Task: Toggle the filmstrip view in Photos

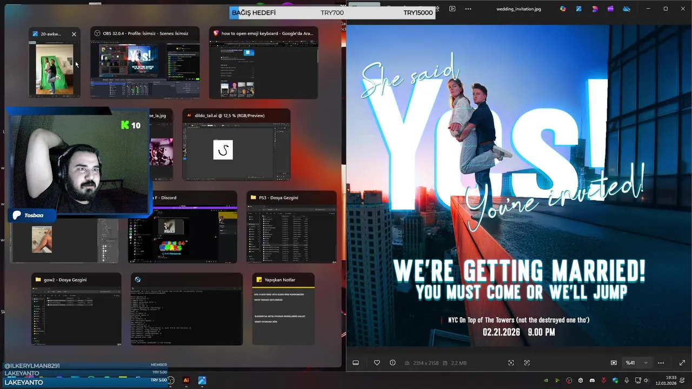Action: click(x=356, y=363)
